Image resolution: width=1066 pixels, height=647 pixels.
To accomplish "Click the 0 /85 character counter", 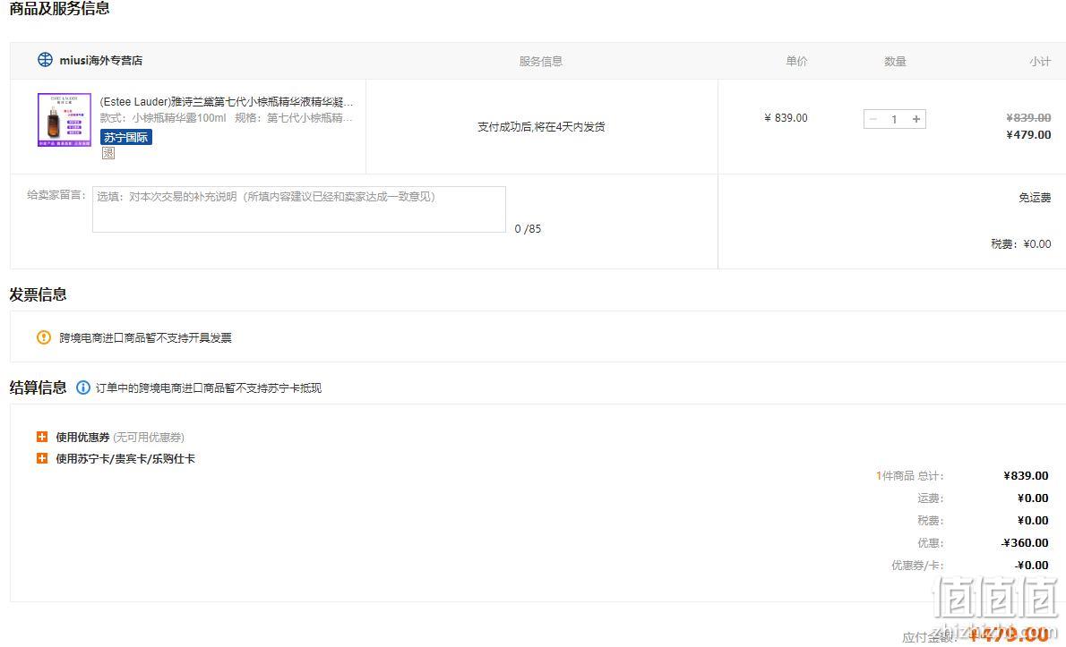I will 529,229.
